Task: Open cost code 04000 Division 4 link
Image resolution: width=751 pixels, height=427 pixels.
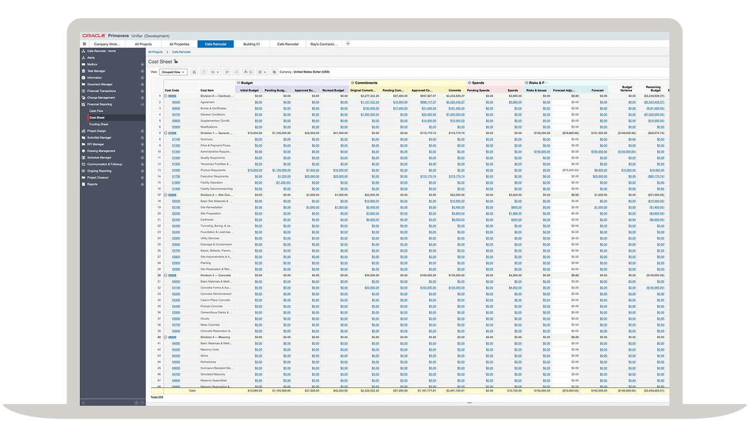Action: pos(173,338)
